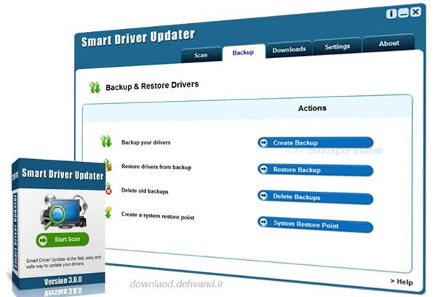Click the Create Backup button
The width and height of the screenshot is (436, 297).
click(315, 142)
